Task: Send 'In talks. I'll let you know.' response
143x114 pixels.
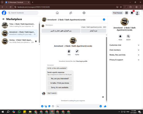Action: (60, 83)
